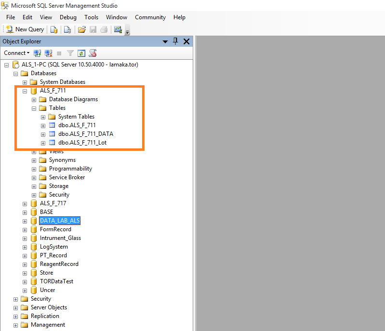
Task: Click Connect Object Explorer icon
Action: (x=37, y=53)
